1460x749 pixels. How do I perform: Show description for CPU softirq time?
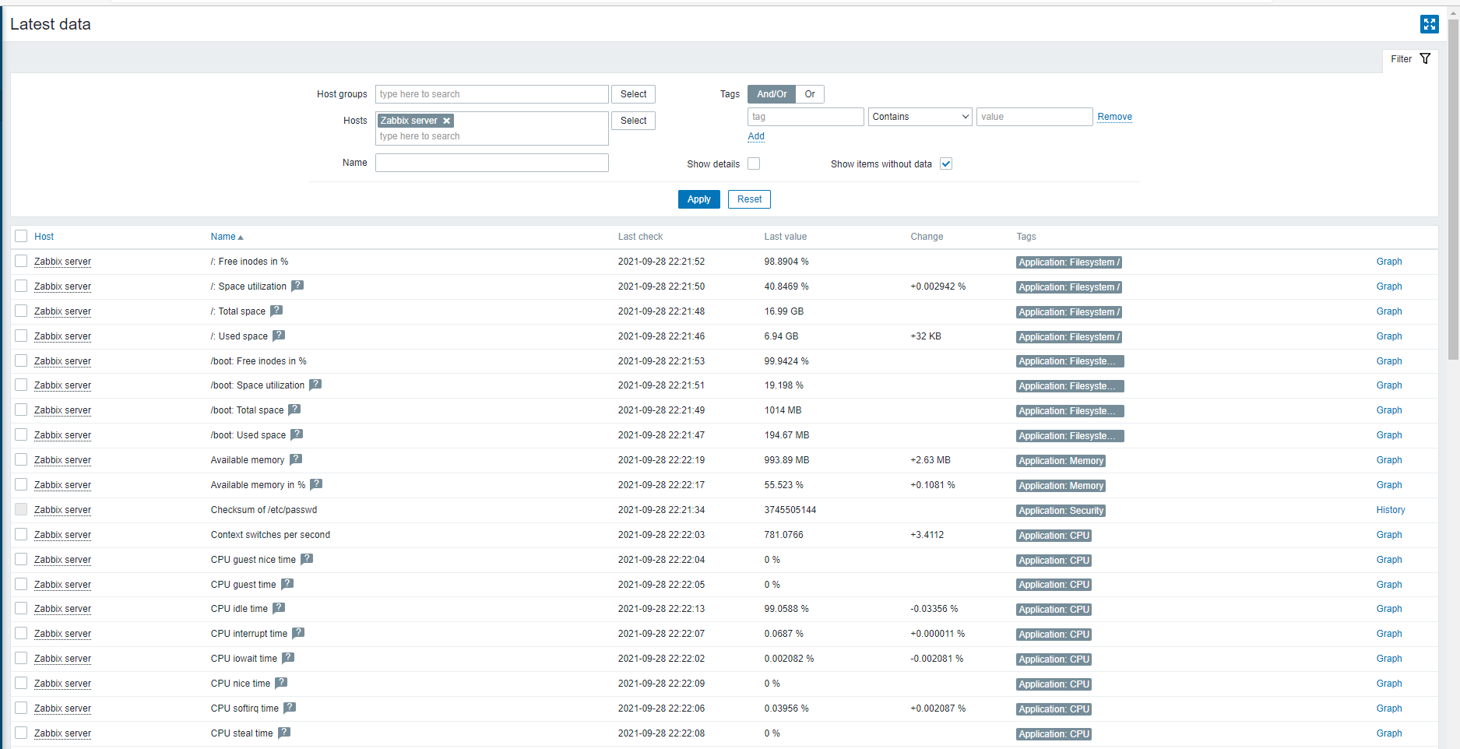(x=290, y=708)
